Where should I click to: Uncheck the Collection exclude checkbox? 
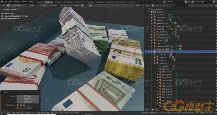click(152, 12)
